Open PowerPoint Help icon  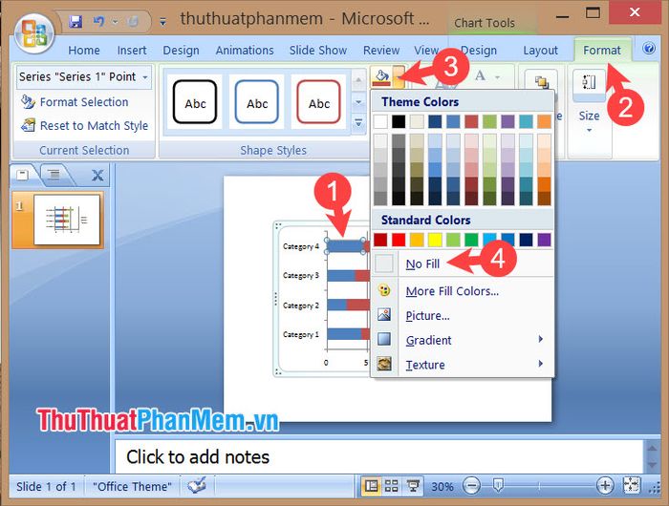click(x=649, y=48)
